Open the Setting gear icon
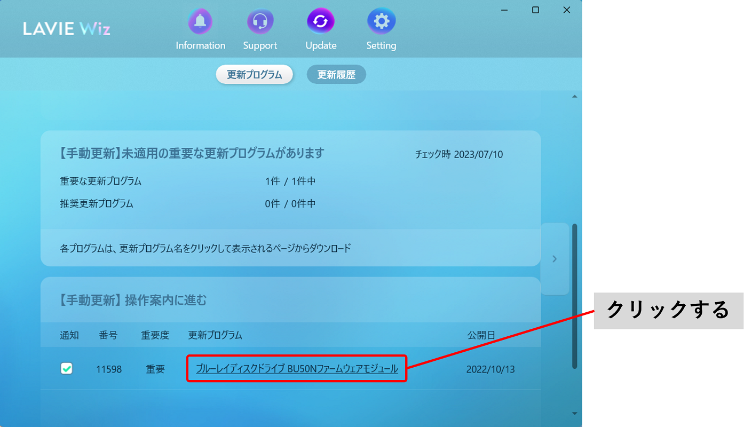The image size is (744, 427). [x=381, y=22]
